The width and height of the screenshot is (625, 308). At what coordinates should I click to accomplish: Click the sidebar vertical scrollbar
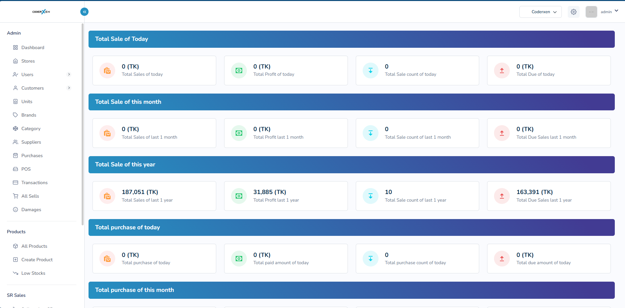tap(82, 125)
